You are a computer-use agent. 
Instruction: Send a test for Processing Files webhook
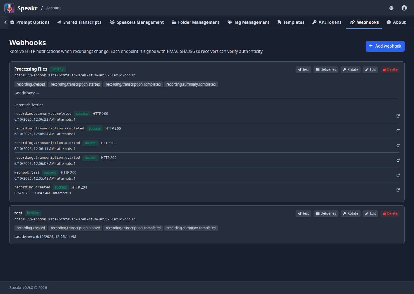[303, 69]
